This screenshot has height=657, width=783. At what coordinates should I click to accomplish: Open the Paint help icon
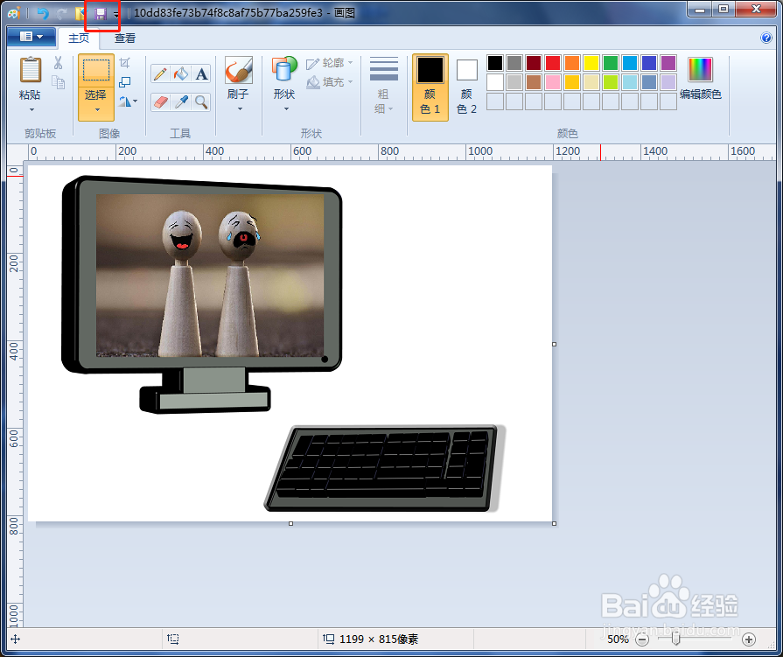coord(766,38)
